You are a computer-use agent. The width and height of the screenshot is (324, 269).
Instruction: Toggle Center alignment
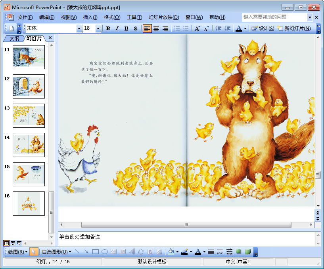[156, 28]
